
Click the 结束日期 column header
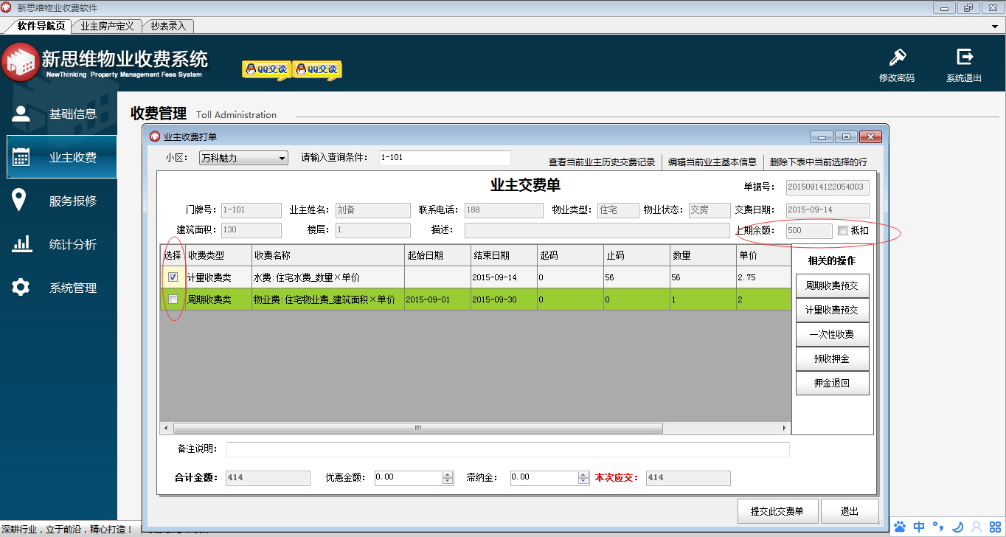504,256
